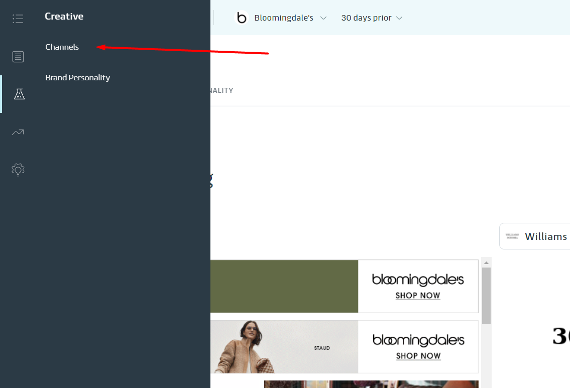Image resolution: width=570 pixels, height=388 pixels.
Task: Click SHOP NOW on the STAUD banner
Action: tap(418, 356)
